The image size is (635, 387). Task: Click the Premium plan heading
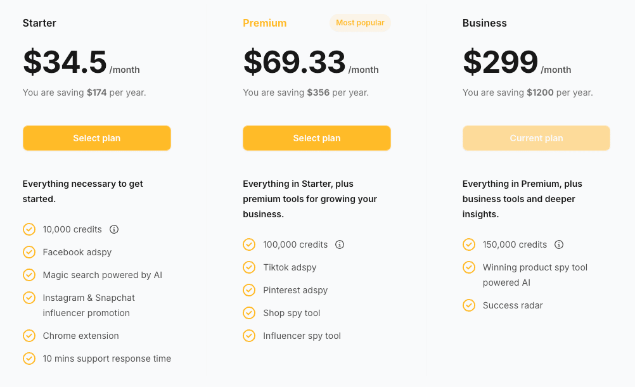264,23
